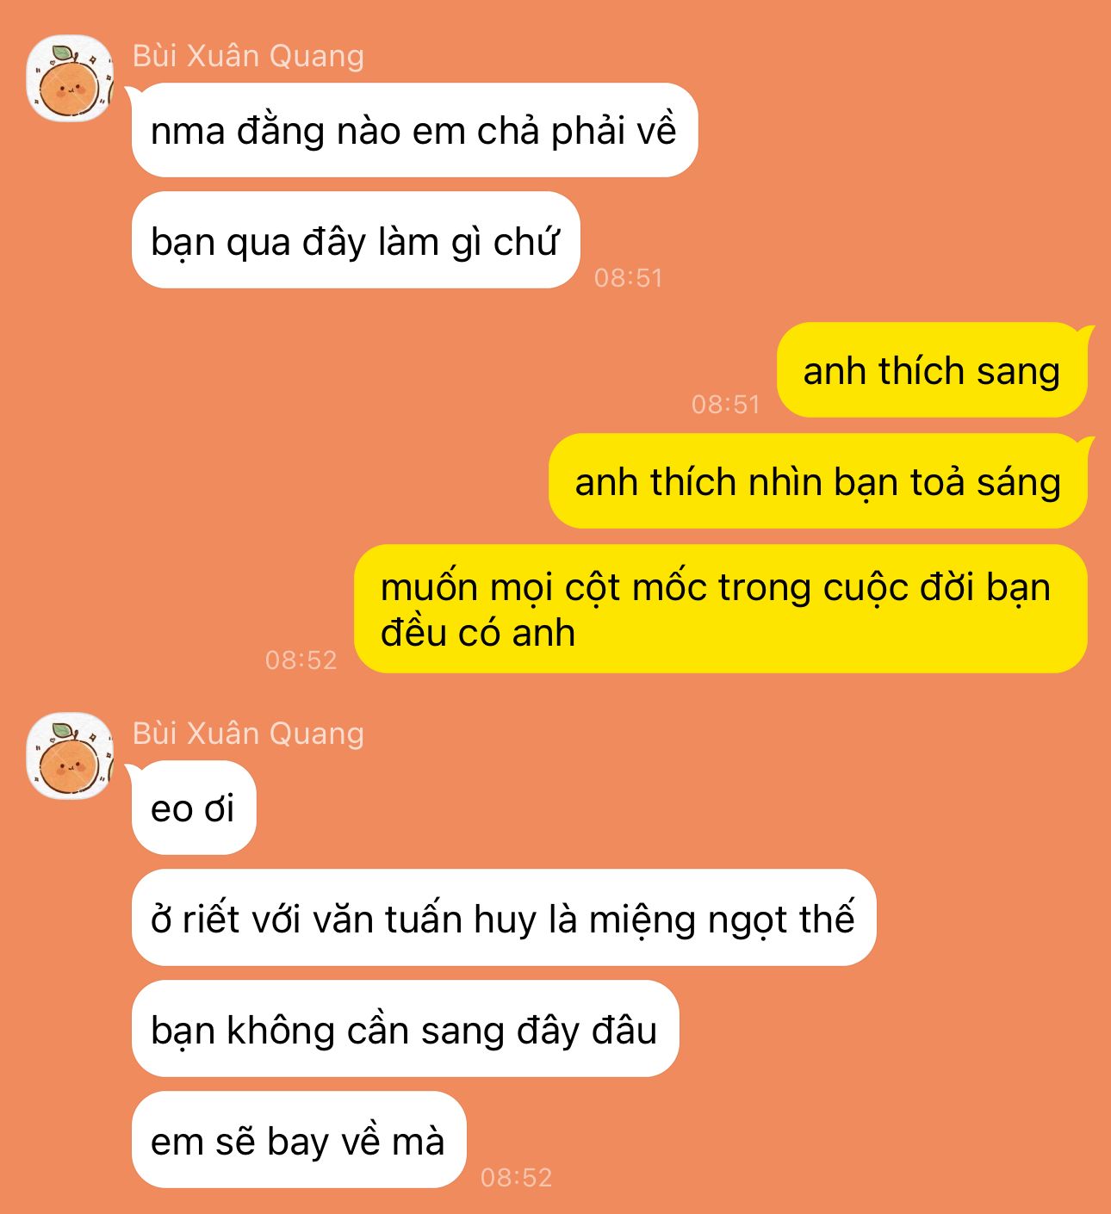
Task: Select message 'bạn không cần sang đây đâu'
Action: pos(405,1029)
